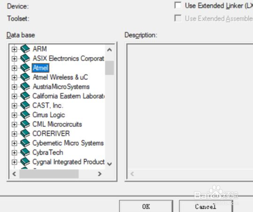Click inside the Description text area

click(x=190, y=106)
